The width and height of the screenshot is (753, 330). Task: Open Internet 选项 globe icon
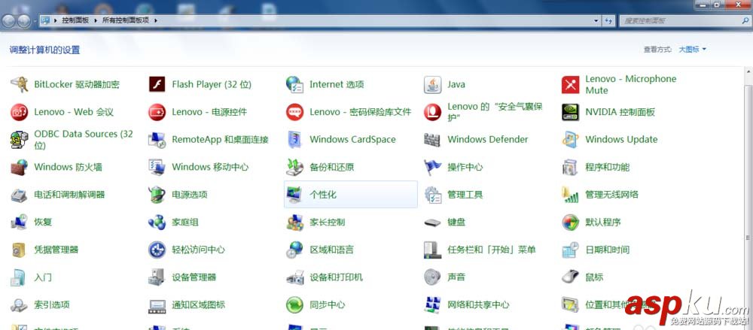[x=294, y=85]
